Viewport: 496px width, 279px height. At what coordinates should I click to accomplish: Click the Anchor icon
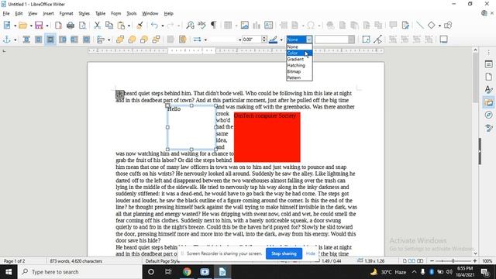[x=7, y=40]
